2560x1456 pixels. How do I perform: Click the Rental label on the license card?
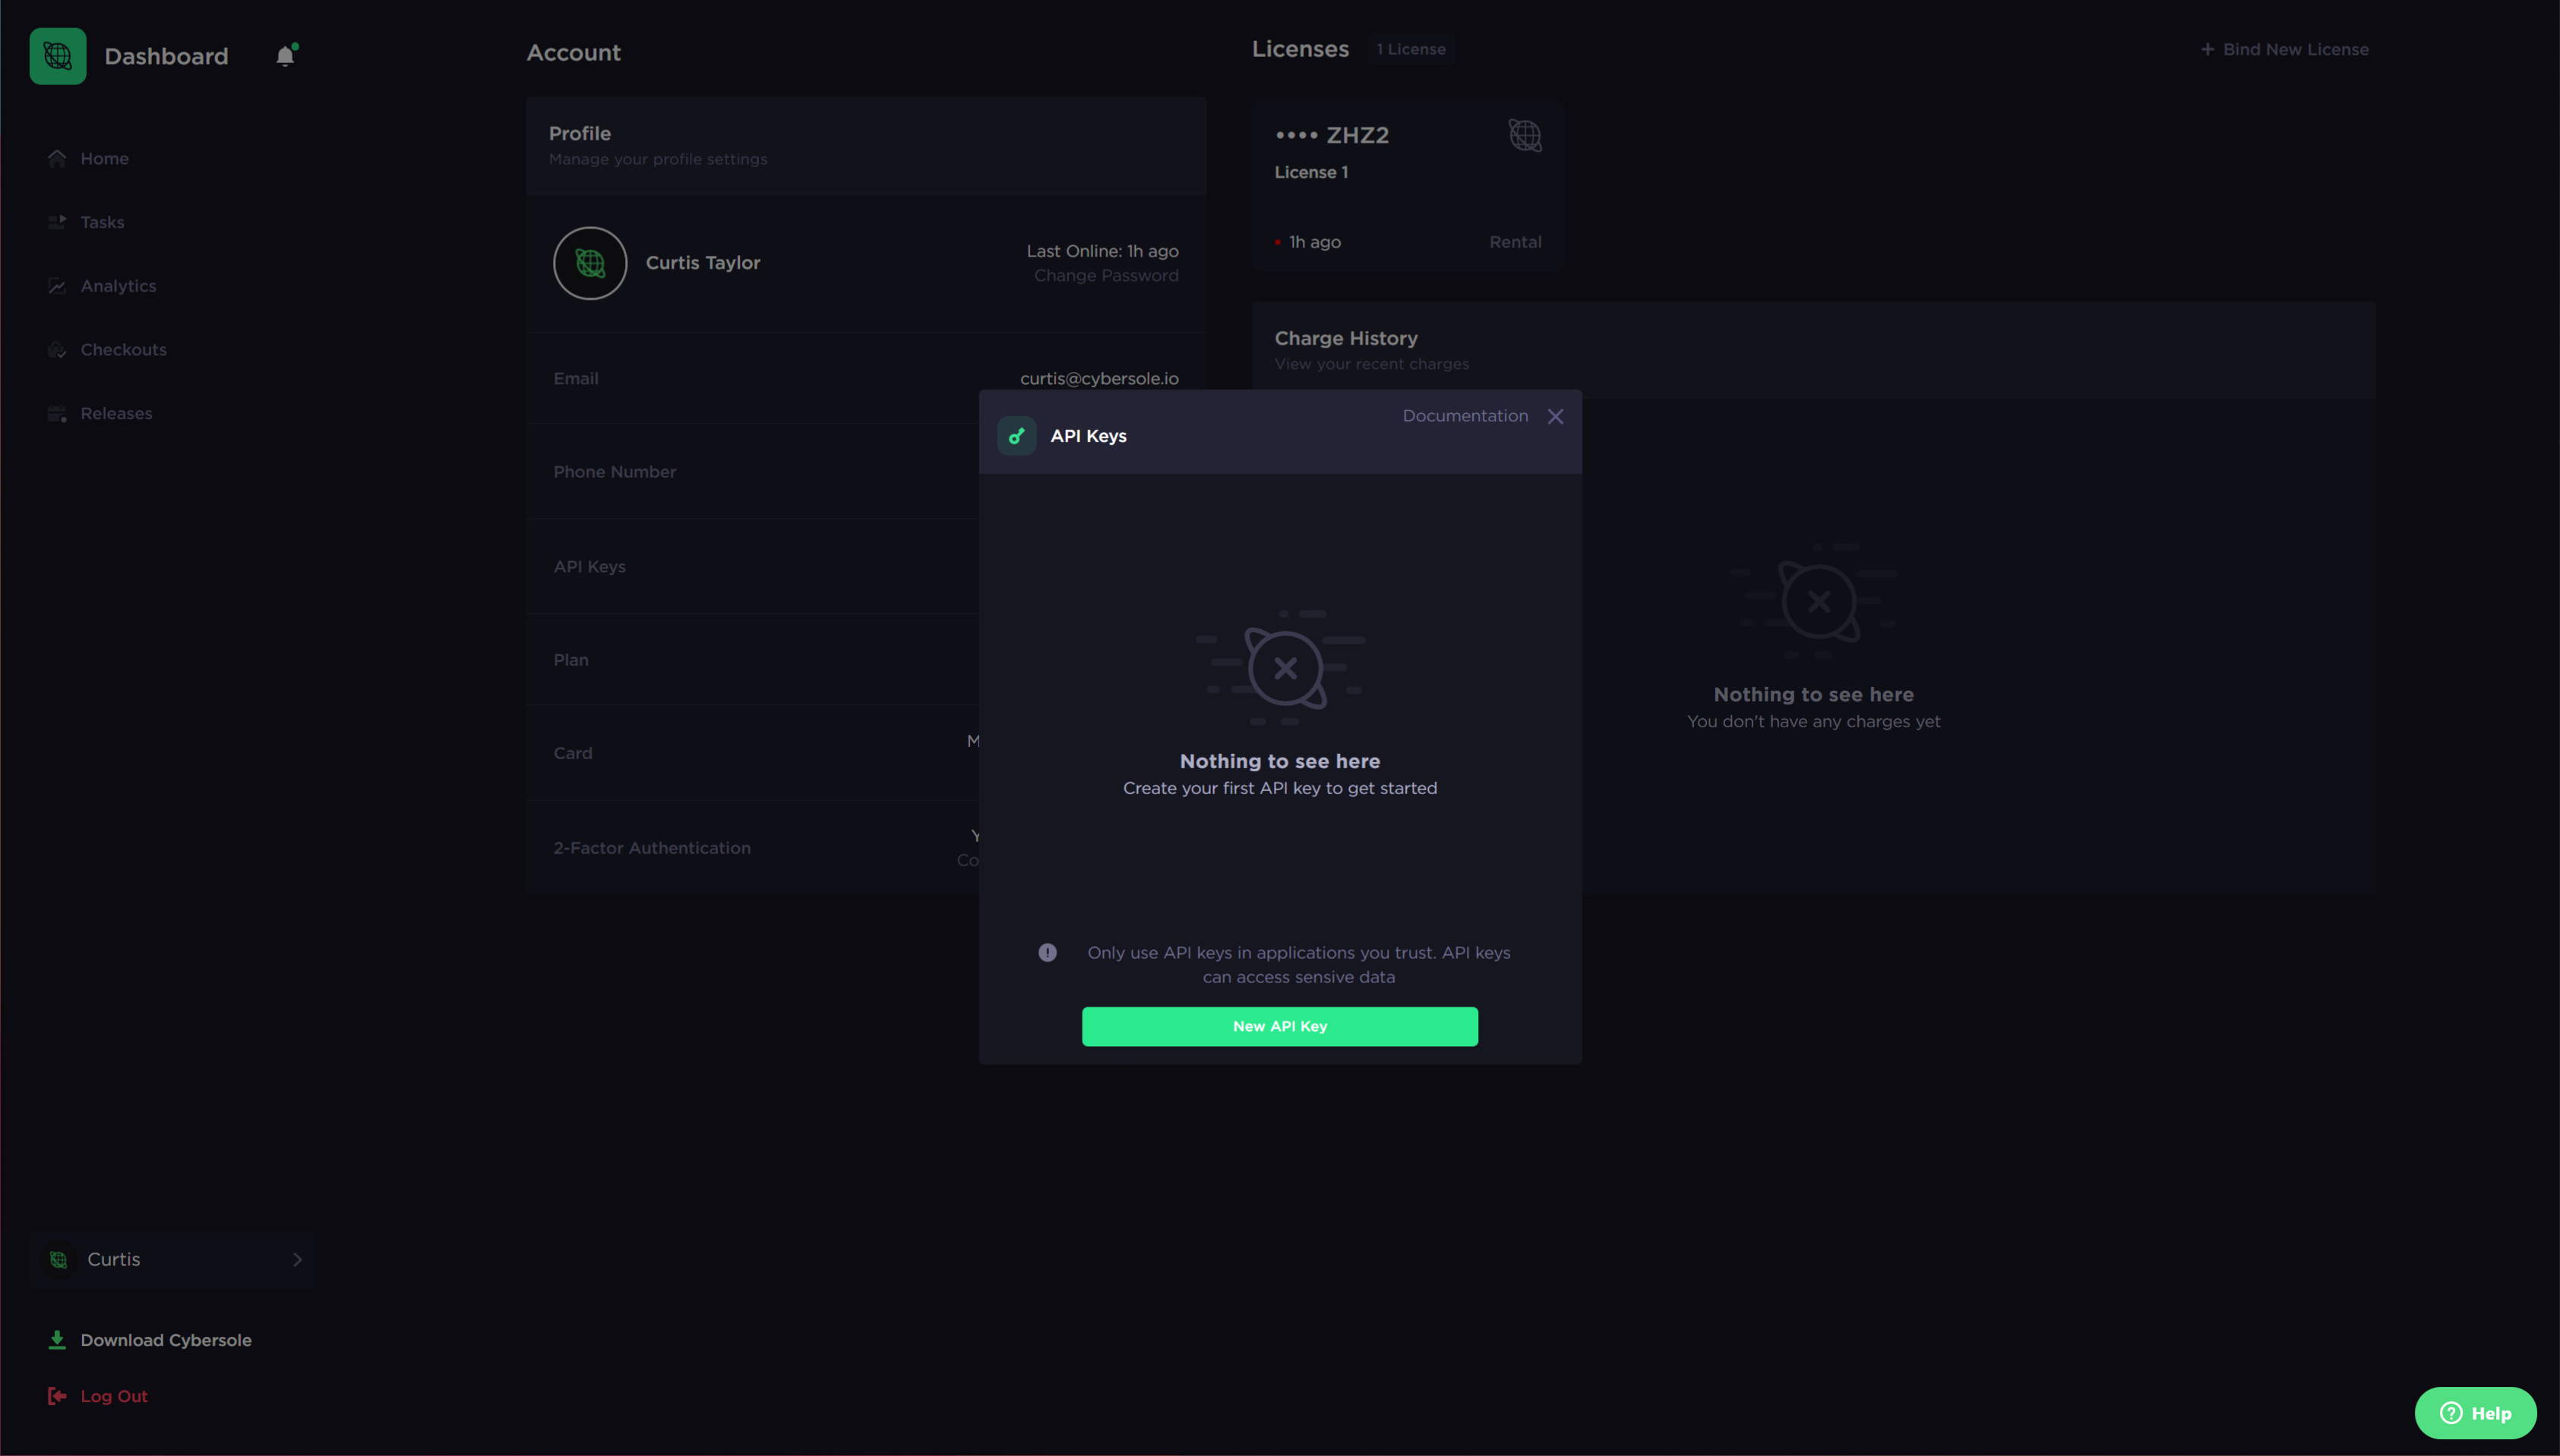1515,242
